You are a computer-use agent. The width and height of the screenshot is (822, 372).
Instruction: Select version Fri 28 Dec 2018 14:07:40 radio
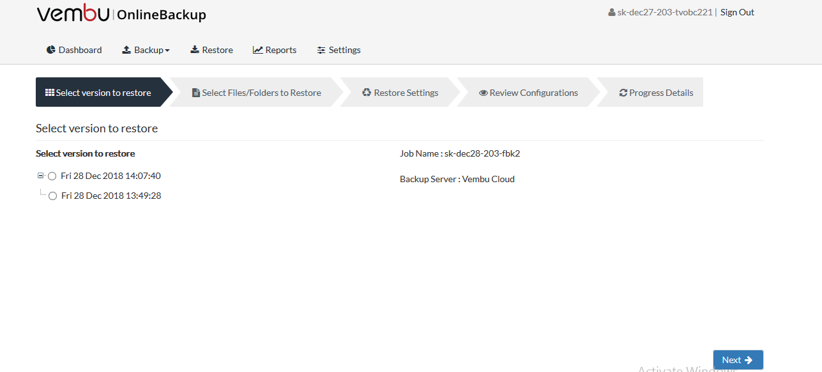point(52,176)
